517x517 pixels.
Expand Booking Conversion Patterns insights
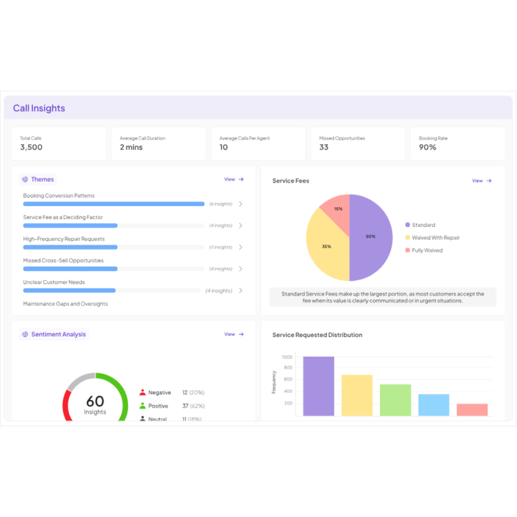240,204
